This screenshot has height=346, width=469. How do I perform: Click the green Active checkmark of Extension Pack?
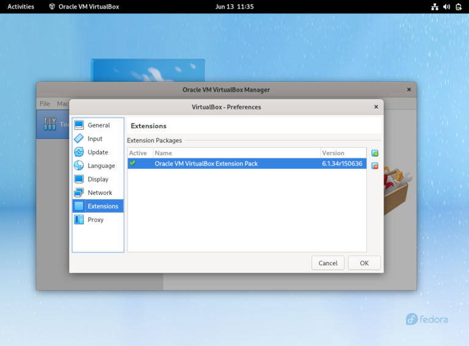point(133,163)
